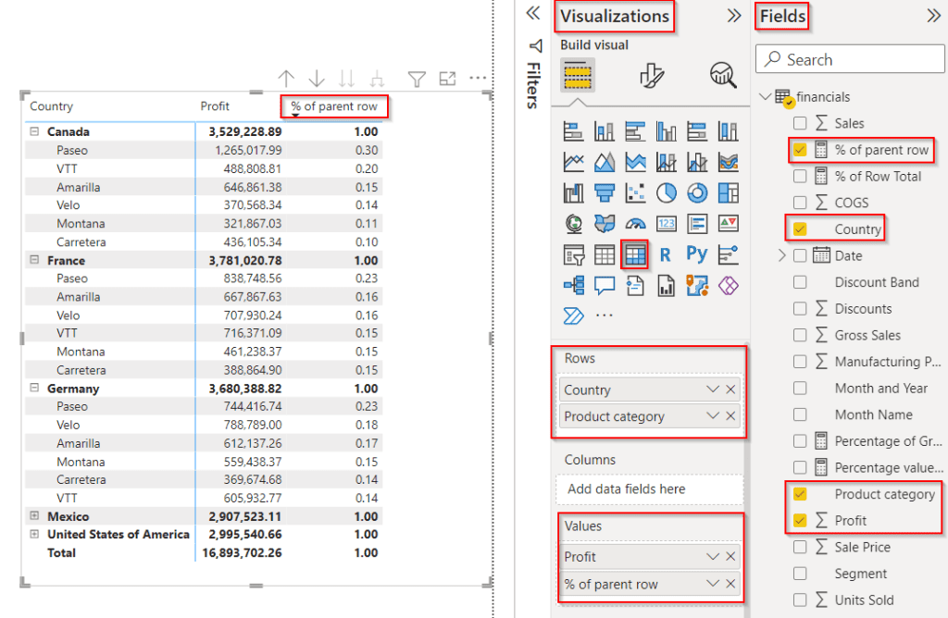Open dropdown for % of parent row value
Viewport: 948px width, 618px height.
tap(713, 584)
